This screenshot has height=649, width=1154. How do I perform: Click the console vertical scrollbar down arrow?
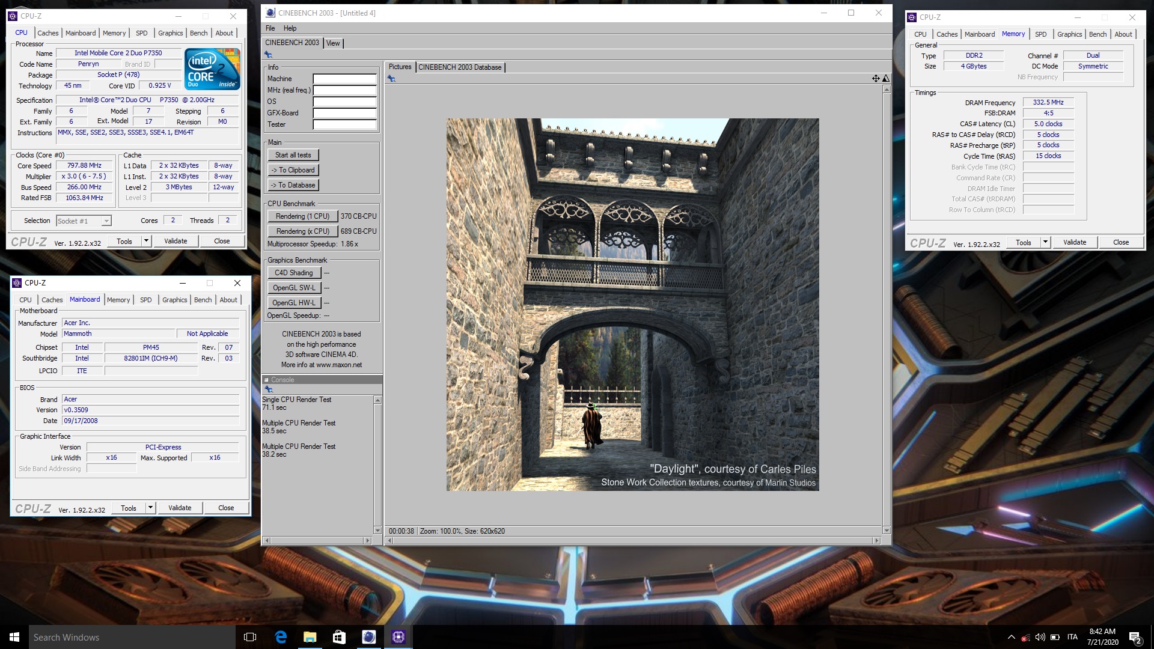click(x=377, y=531)
